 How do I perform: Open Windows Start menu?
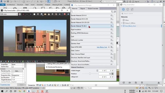(2, 91)
